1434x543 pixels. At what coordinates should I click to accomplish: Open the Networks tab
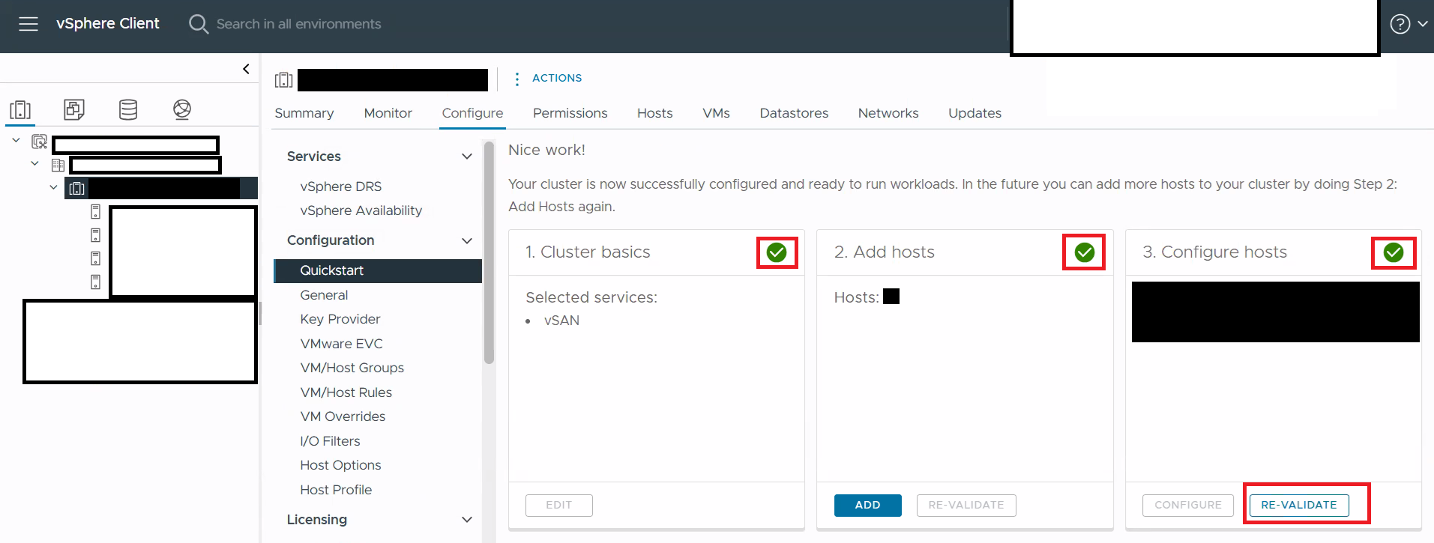[888, 113]
